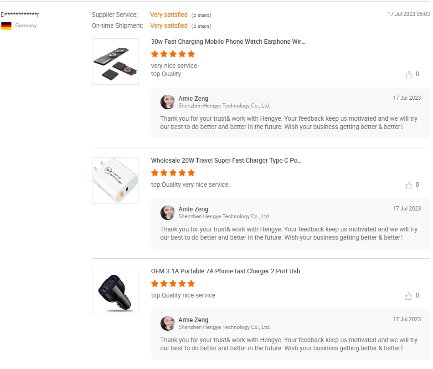
Task: Click the Germany flag icon
Action: point(6,26)
